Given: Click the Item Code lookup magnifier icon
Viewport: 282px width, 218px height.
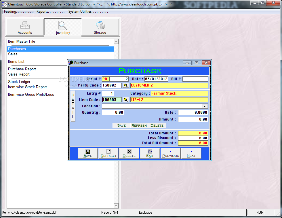Looking at the screenshot, I should (x=126, y=100).
